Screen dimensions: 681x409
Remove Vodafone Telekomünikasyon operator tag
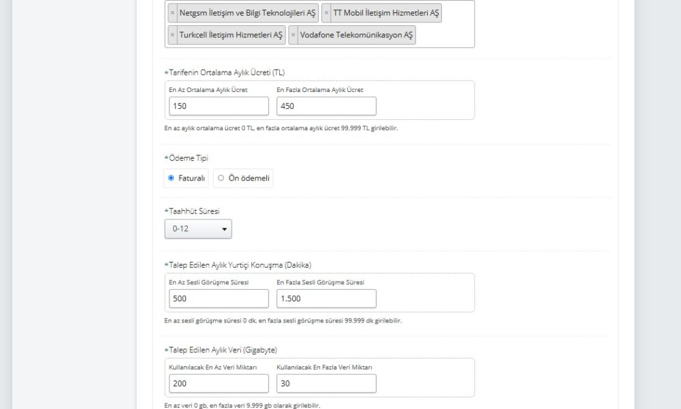click(293, 35)
